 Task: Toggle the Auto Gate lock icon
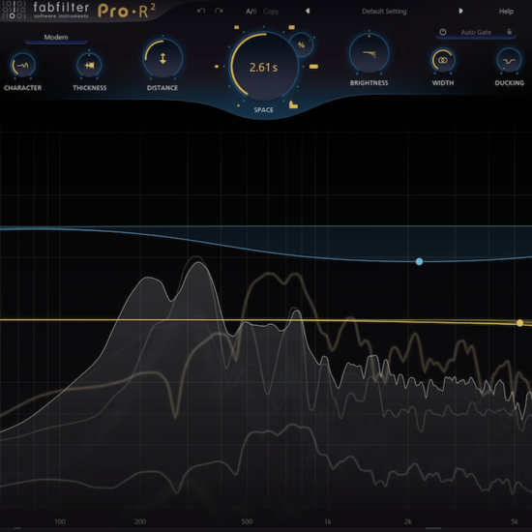pyautogui.click(x=509, y=32)
